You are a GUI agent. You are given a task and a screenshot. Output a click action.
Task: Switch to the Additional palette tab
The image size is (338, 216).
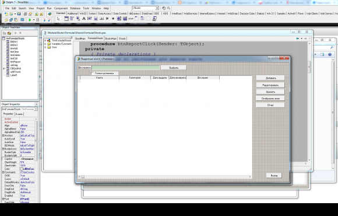[72, 13]
